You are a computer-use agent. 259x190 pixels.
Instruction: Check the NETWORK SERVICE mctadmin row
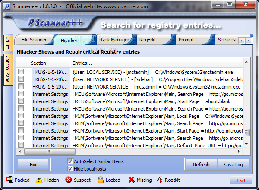[21, 86]
